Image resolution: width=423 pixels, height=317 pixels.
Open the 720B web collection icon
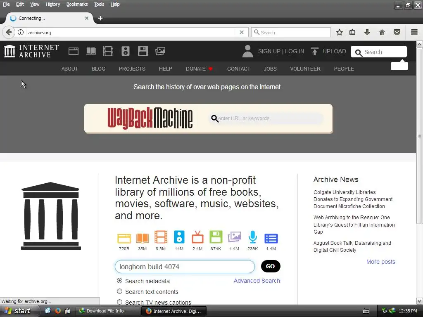pyautogui.click(x=124, y=238)
